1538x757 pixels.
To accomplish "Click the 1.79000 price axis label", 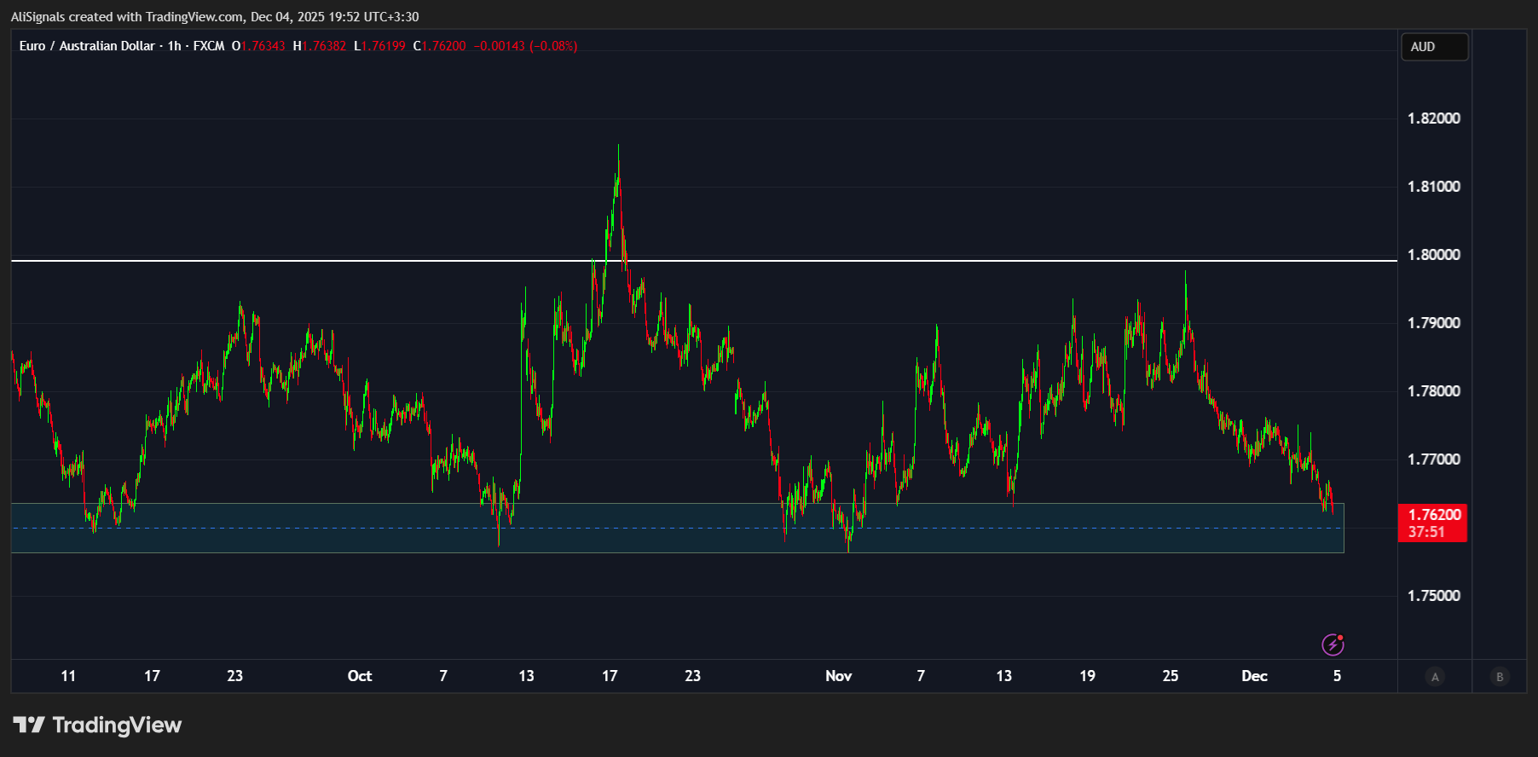I will 1434,323.
